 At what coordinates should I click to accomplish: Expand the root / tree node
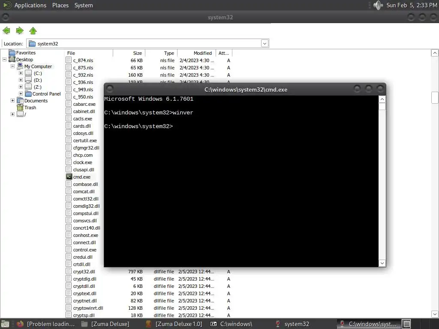(12, 114)
